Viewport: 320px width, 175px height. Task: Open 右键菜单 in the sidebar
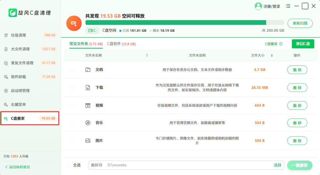[x=30, y=105]
